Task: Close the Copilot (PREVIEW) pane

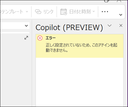Action: [121, 25]
